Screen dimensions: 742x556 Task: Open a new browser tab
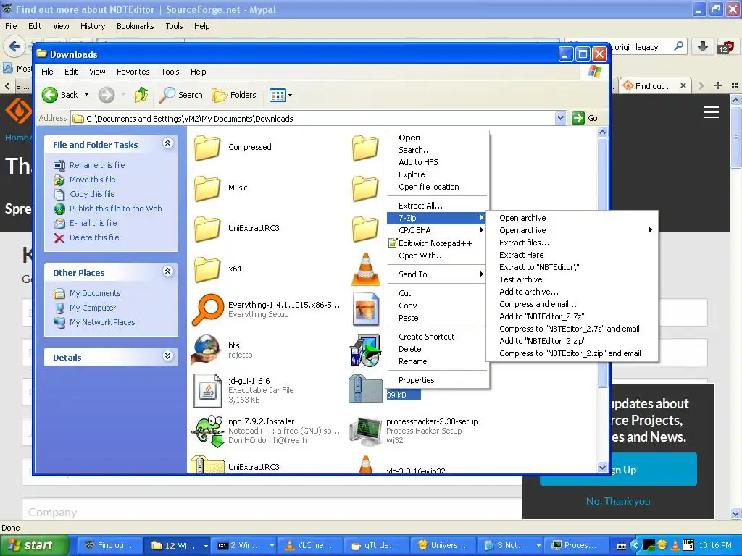click(x=718, y=85)
